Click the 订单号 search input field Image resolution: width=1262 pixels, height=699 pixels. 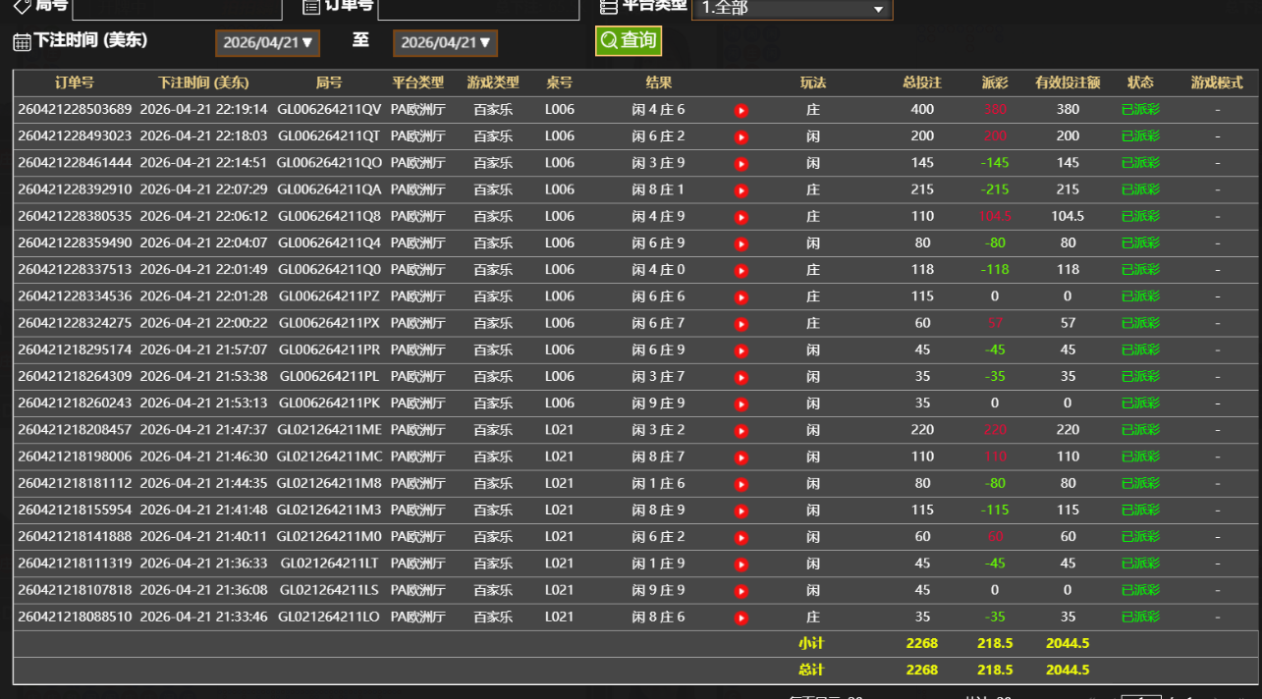[478, 9]
